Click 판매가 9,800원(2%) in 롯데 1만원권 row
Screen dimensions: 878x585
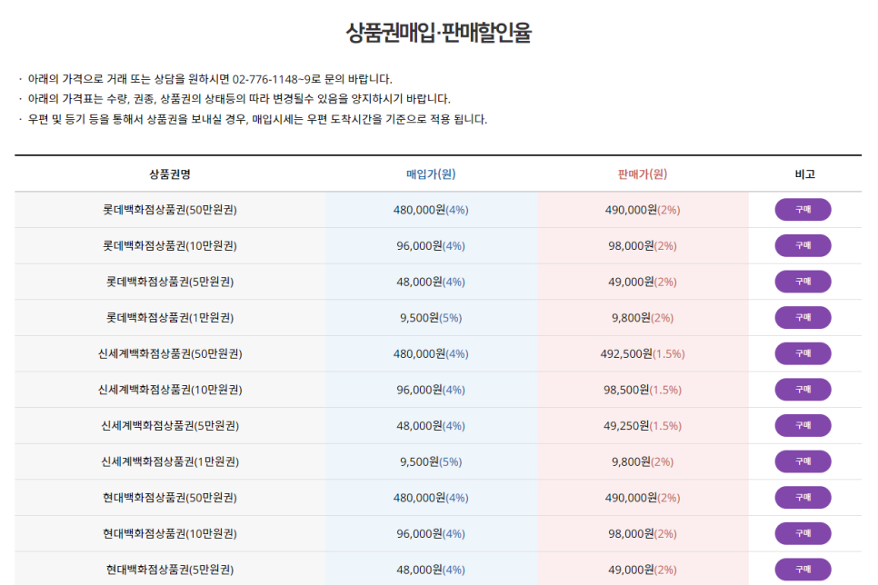point(643,318)
